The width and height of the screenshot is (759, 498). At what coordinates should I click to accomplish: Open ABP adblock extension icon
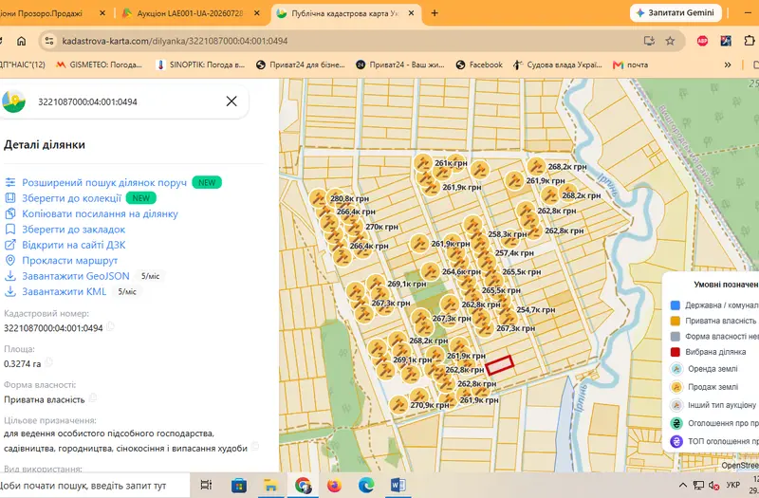coord(702,41)
